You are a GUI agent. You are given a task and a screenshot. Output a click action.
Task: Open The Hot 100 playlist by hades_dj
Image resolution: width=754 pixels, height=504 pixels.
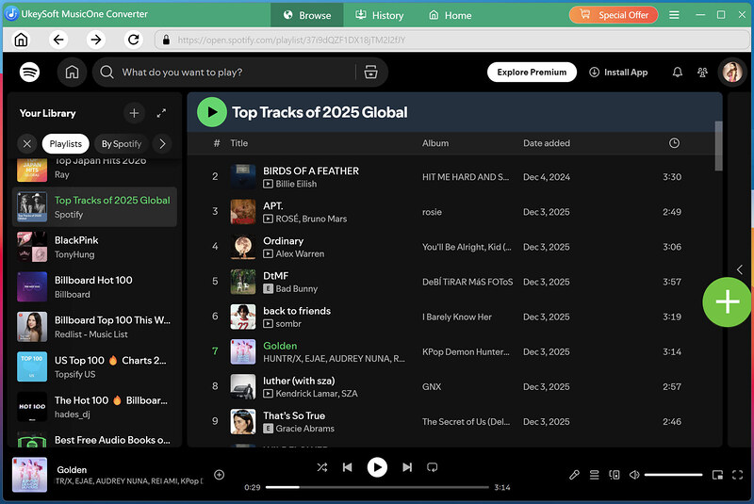pos(94,406)
